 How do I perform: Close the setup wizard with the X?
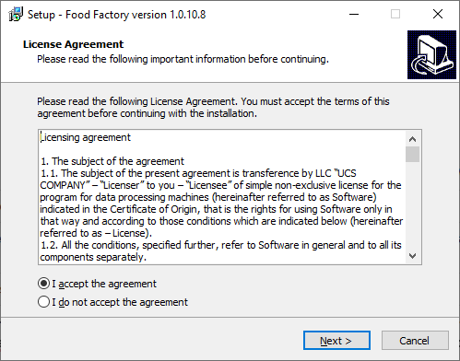[438, 14]
